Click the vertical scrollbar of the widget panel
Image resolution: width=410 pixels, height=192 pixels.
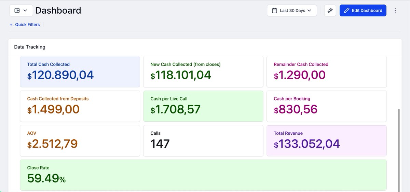pyautogui.click(x=398, y=150)
